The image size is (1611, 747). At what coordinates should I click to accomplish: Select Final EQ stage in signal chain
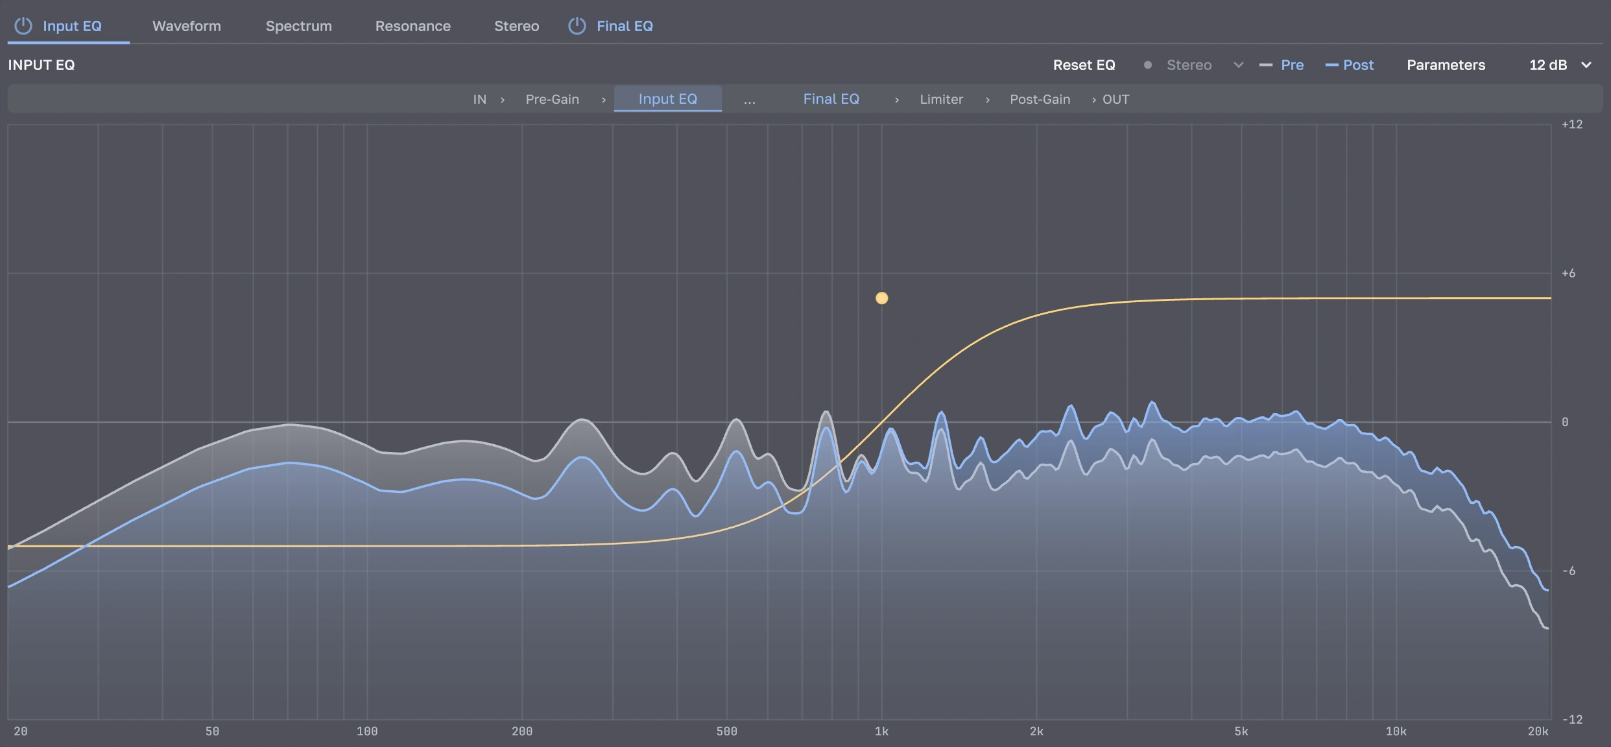click(x=831, y=99)
